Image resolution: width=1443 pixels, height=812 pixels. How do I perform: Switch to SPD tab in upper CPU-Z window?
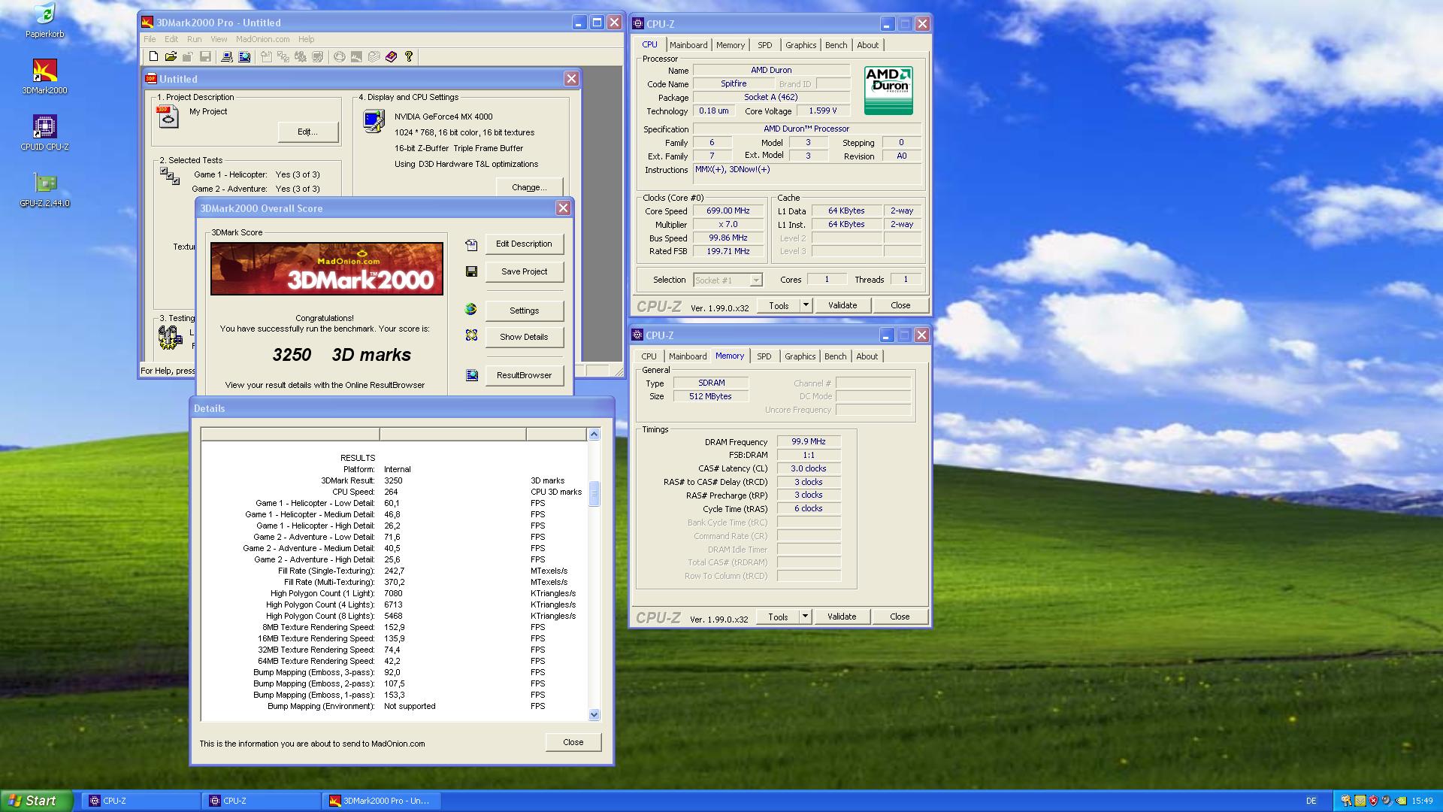(765, 45)
